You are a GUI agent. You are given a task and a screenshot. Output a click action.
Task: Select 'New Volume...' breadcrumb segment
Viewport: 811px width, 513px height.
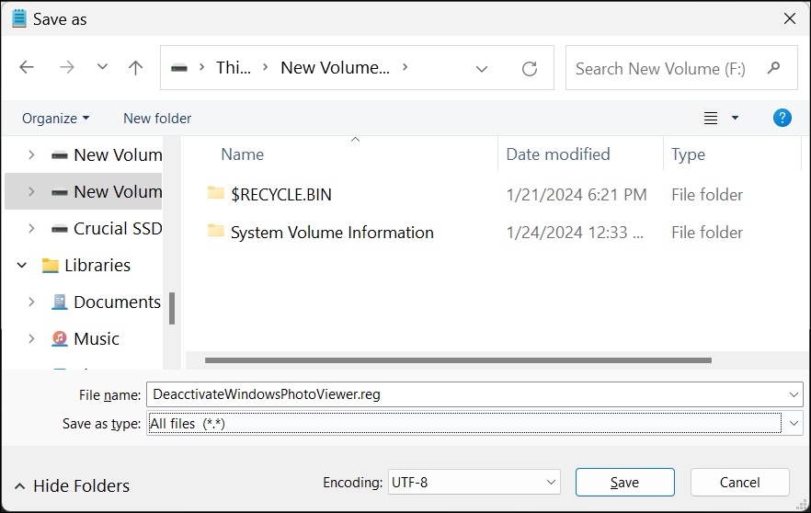(335, 68)
